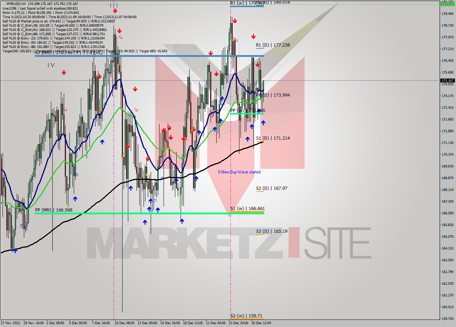Click the 179.490 price axis label
Viewport: 456px width, 327px height.
click(447, 14)
